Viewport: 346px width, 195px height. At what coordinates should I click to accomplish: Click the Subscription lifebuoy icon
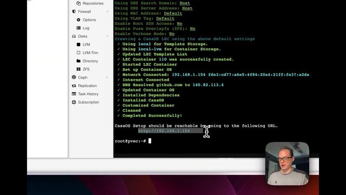74,102
